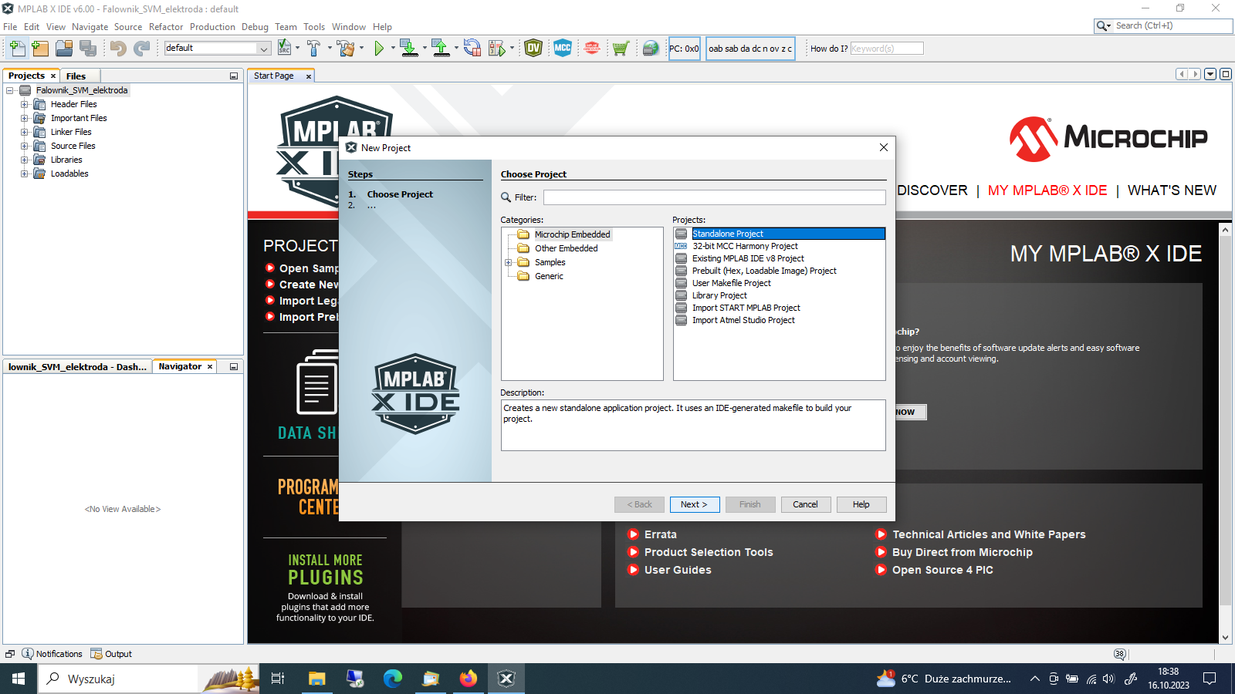Expand the Samples category in New Project
The height and width of the screenshot is (694, 1235).
point(509,263)
